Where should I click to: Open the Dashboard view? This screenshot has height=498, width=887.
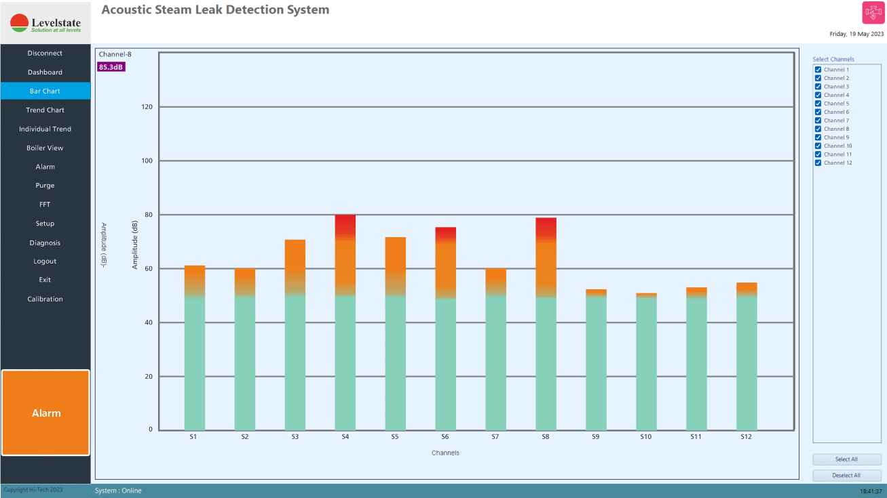45,72
